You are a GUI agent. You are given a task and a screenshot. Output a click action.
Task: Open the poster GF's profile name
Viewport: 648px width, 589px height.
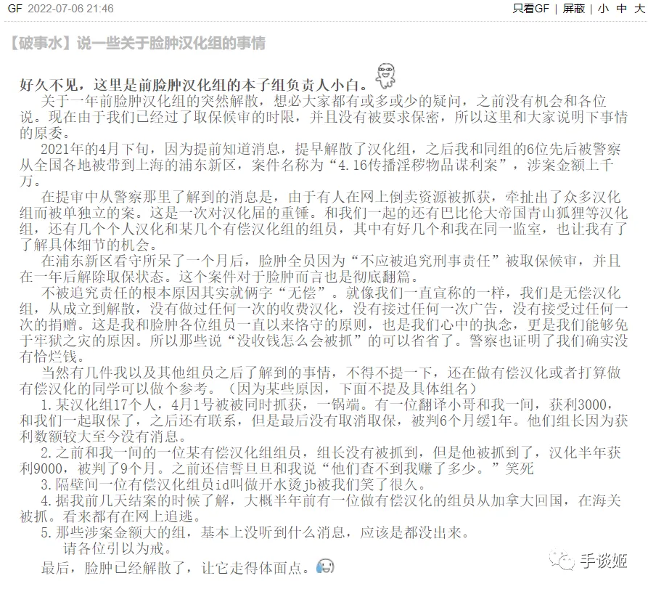(x=15, y=8)
